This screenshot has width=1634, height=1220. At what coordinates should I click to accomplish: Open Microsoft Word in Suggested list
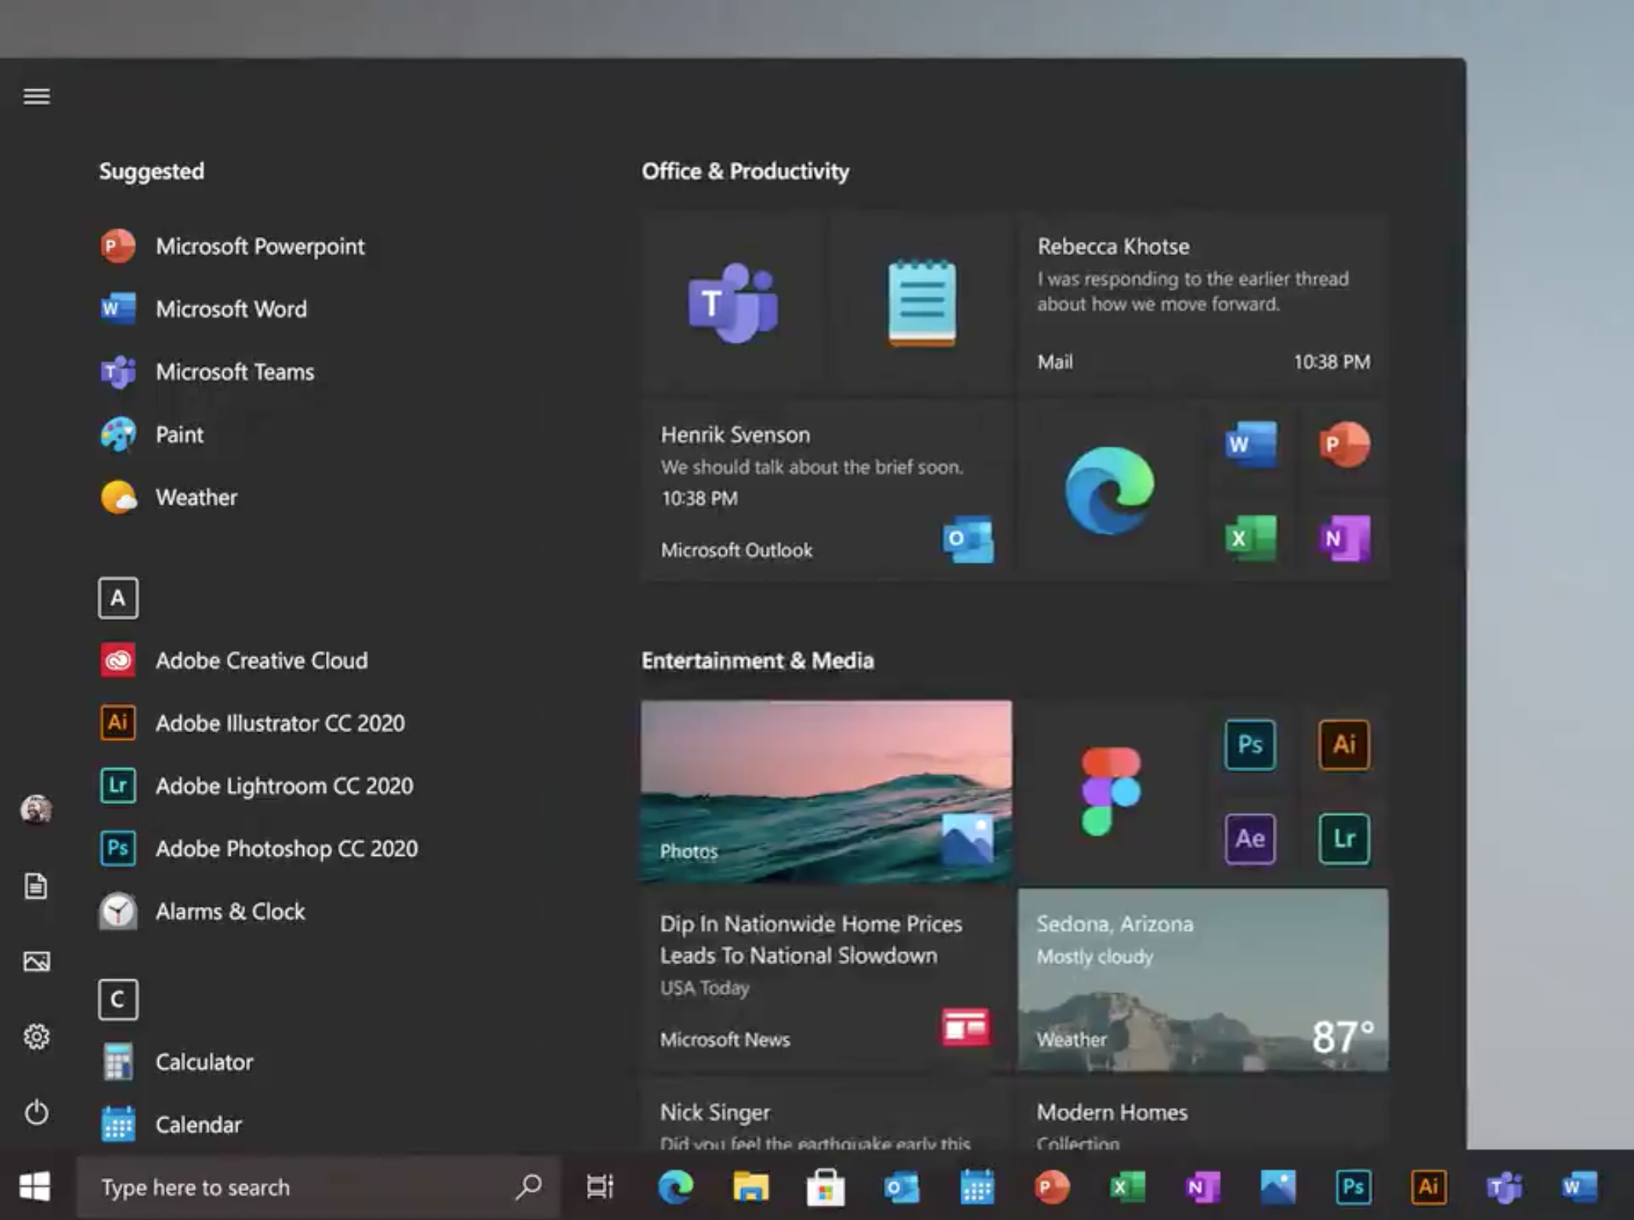pos(204,308)
